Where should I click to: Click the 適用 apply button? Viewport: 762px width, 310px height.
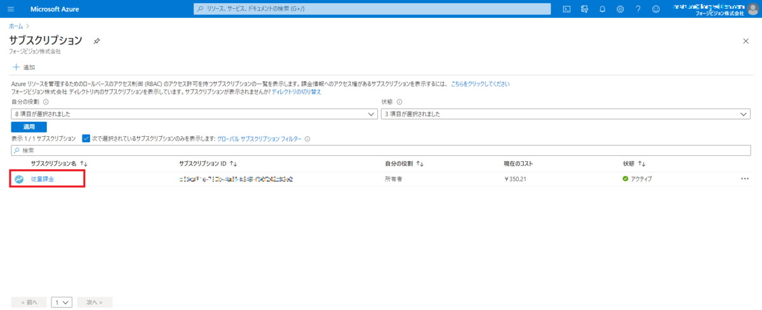pyautogui.click(x=29, y=127)
